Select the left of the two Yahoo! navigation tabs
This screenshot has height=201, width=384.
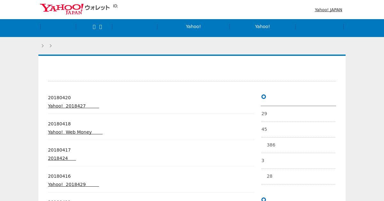click(x=193, y=27)
